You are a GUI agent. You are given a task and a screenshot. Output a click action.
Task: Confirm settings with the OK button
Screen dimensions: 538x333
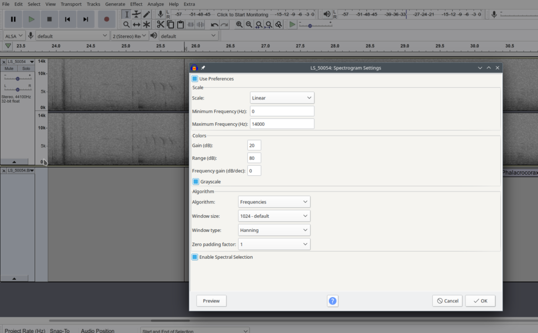point(480,301)
